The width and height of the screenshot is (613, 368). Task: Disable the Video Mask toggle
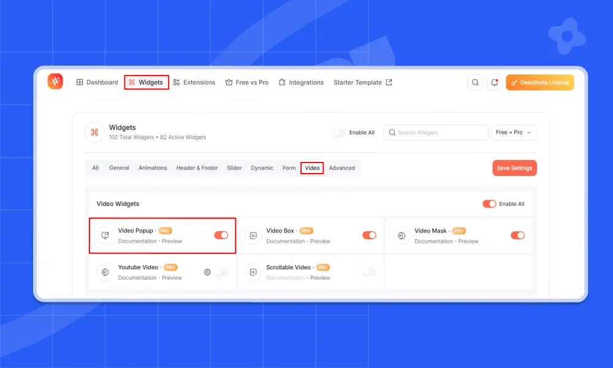[x=517, y=235]
